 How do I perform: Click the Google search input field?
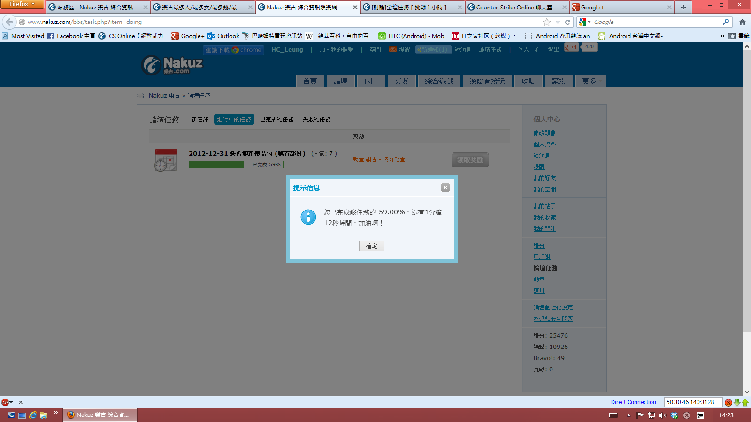pos(657,22)
